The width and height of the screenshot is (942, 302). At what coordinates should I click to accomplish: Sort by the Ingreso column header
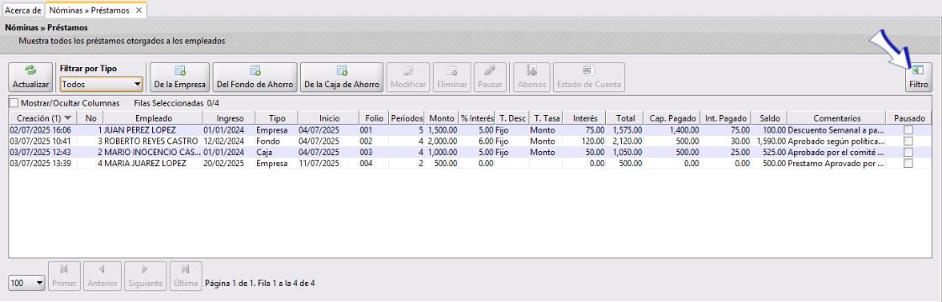point(229,117)
